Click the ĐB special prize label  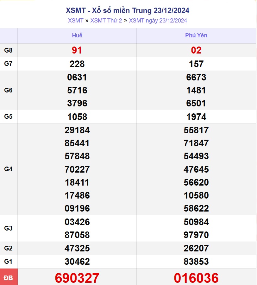tap(9, 278)
